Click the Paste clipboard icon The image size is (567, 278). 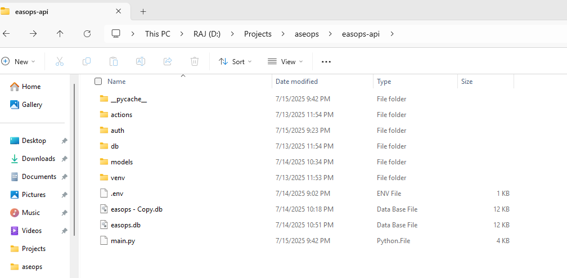tap(114, 61)
